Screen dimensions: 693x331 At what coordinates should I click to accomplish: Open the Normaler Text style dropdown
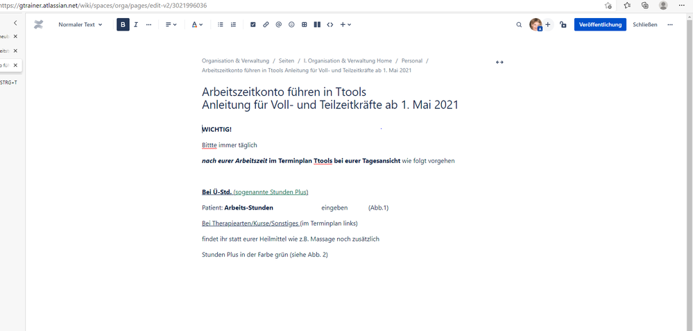(80, 25)
